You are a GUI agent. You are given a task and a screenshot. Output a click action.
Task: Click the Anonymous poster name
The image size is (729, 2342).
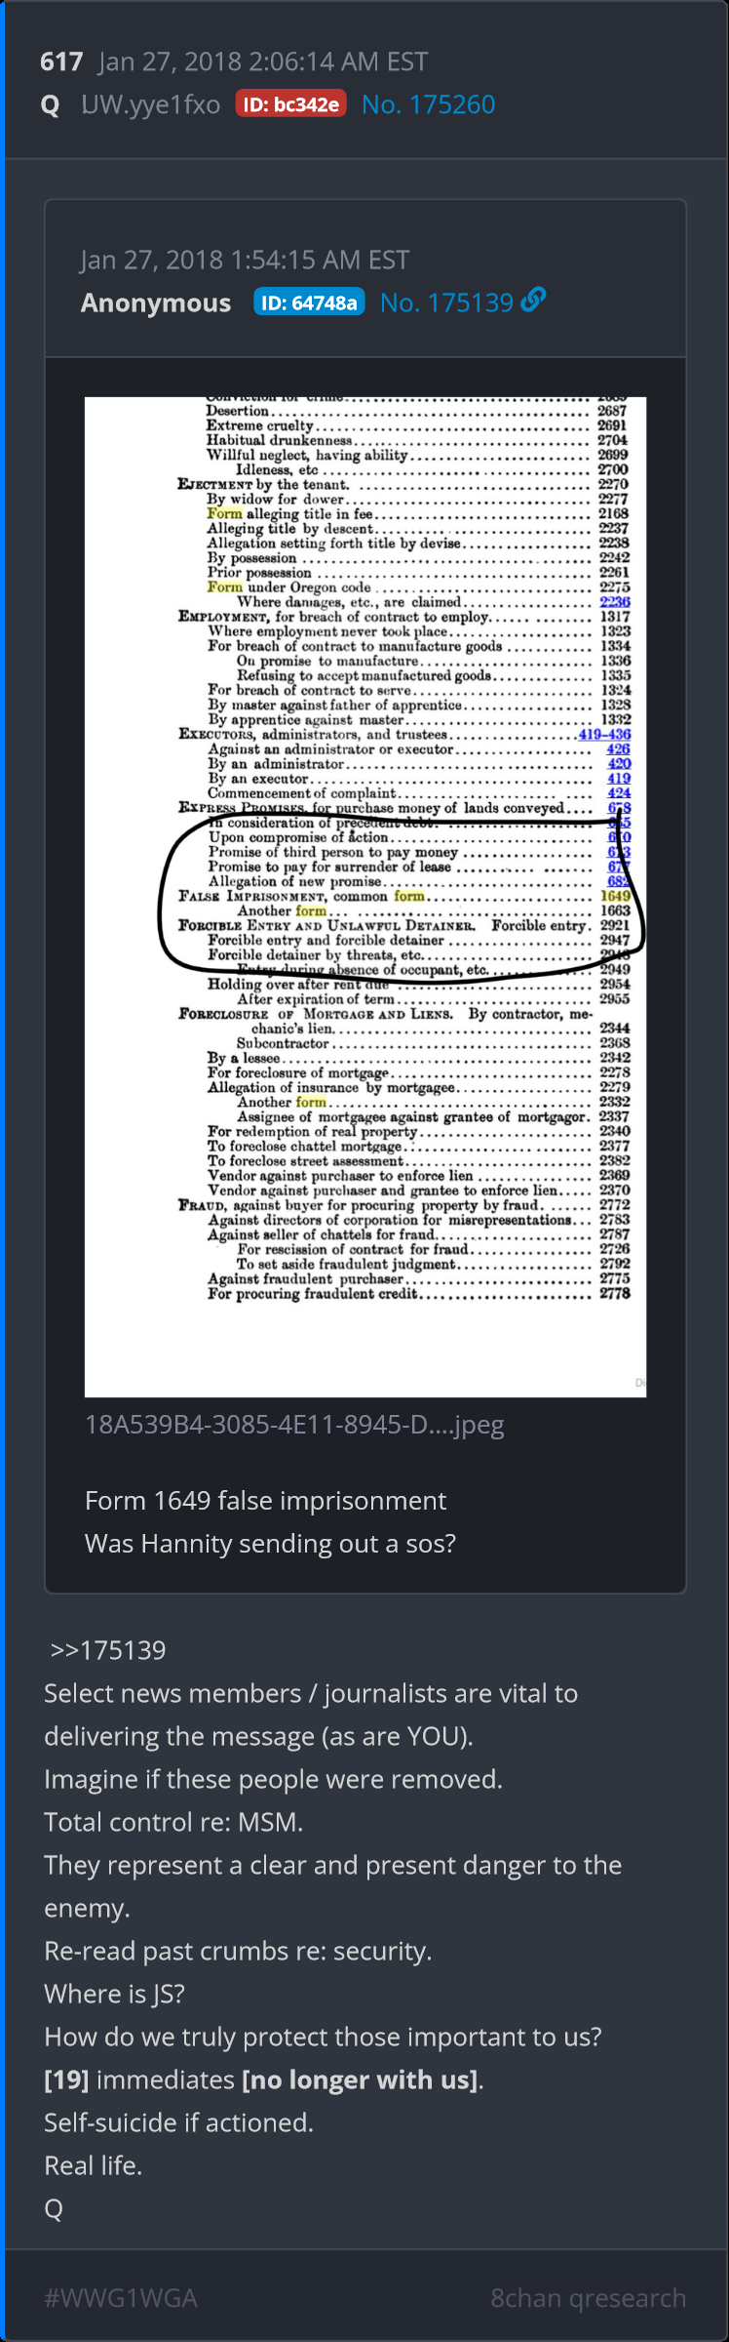156,303
